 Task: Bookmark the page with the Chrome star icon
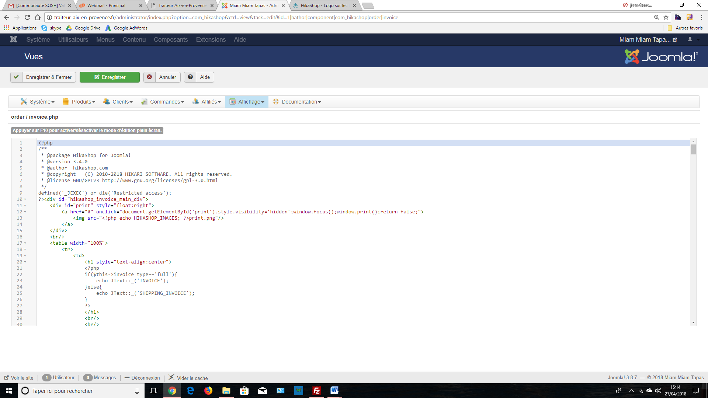pyautogui.click(x=666, y=17)
